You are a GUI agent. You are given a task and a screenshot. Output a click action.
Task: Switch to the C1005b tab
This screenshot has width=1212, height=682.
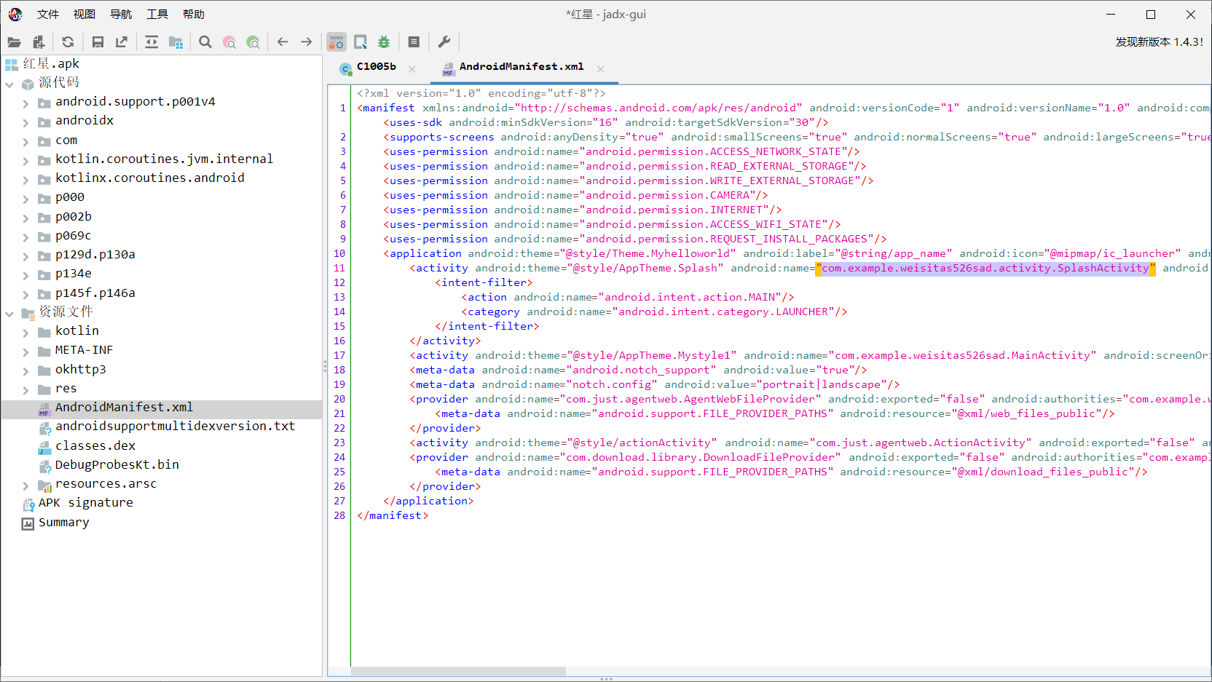[376, 67]
